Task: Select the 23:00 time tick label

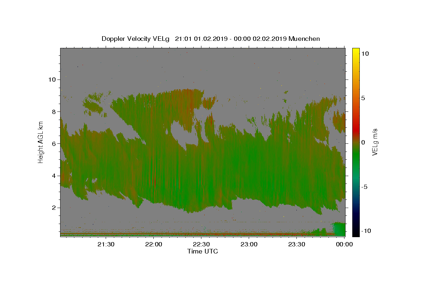Action: tap(249, 244)
